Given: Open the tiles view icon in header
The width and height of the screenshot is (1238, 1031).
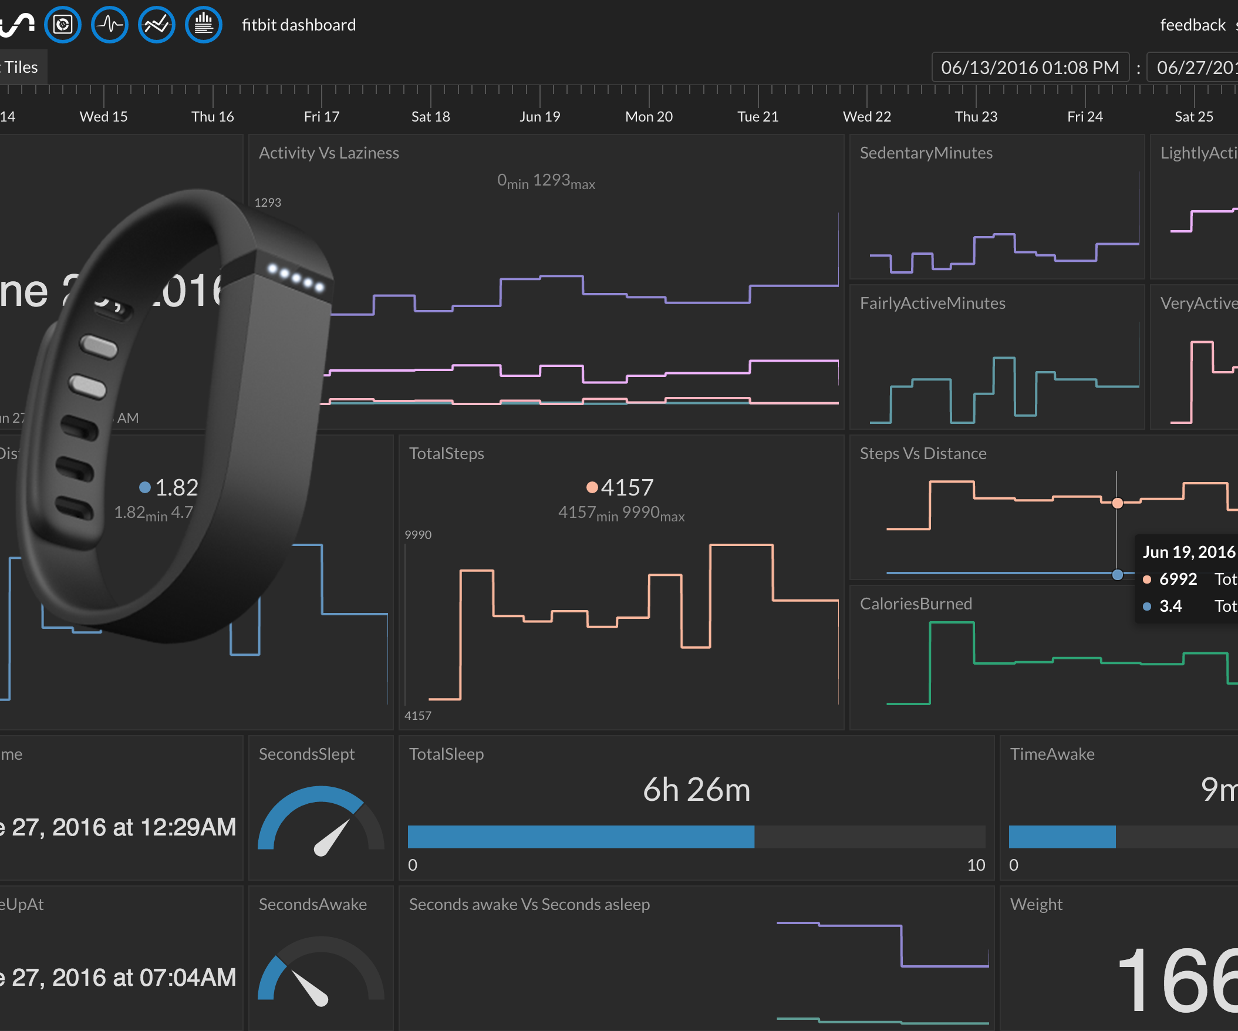Looking at the screenshot, I should tap(62, 25).
